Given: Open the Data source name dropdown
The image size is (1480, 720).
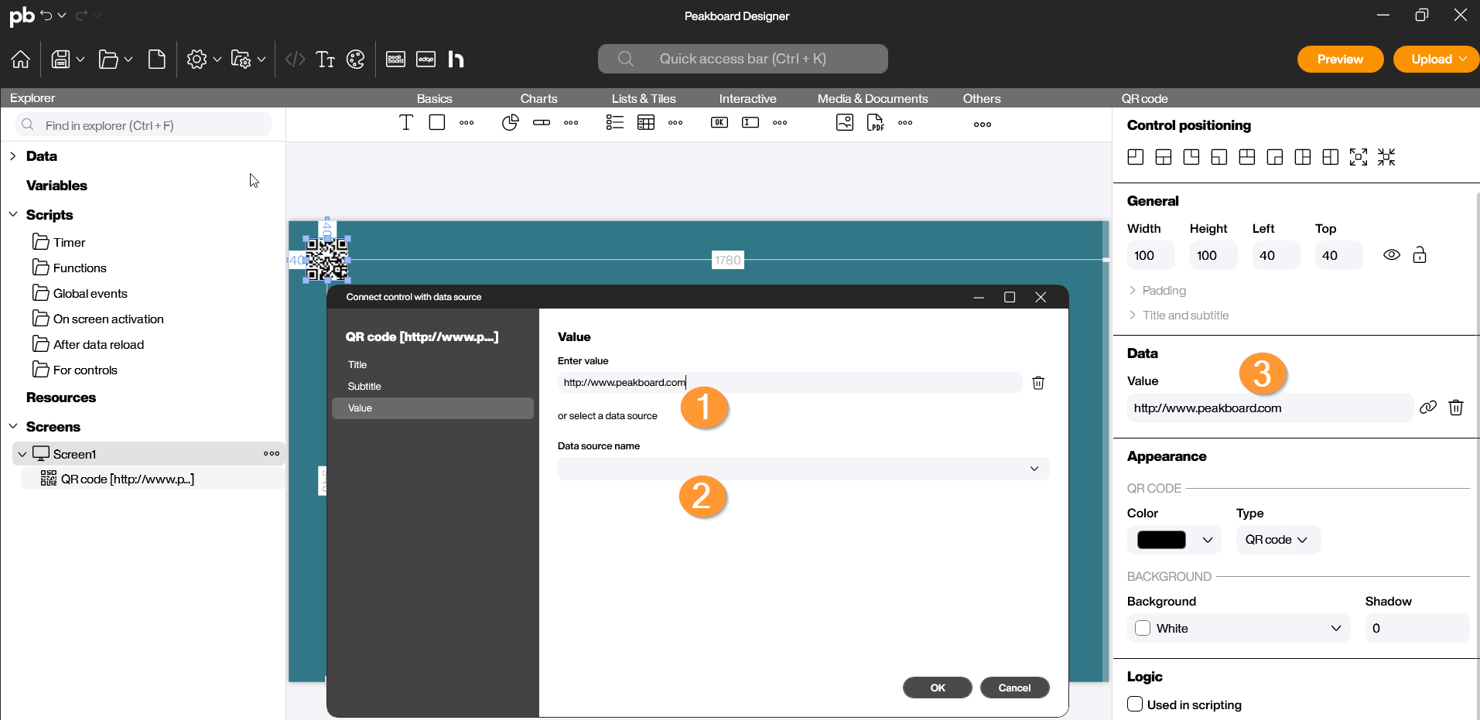Looking at the screenshot, I should tap(803, 469).
